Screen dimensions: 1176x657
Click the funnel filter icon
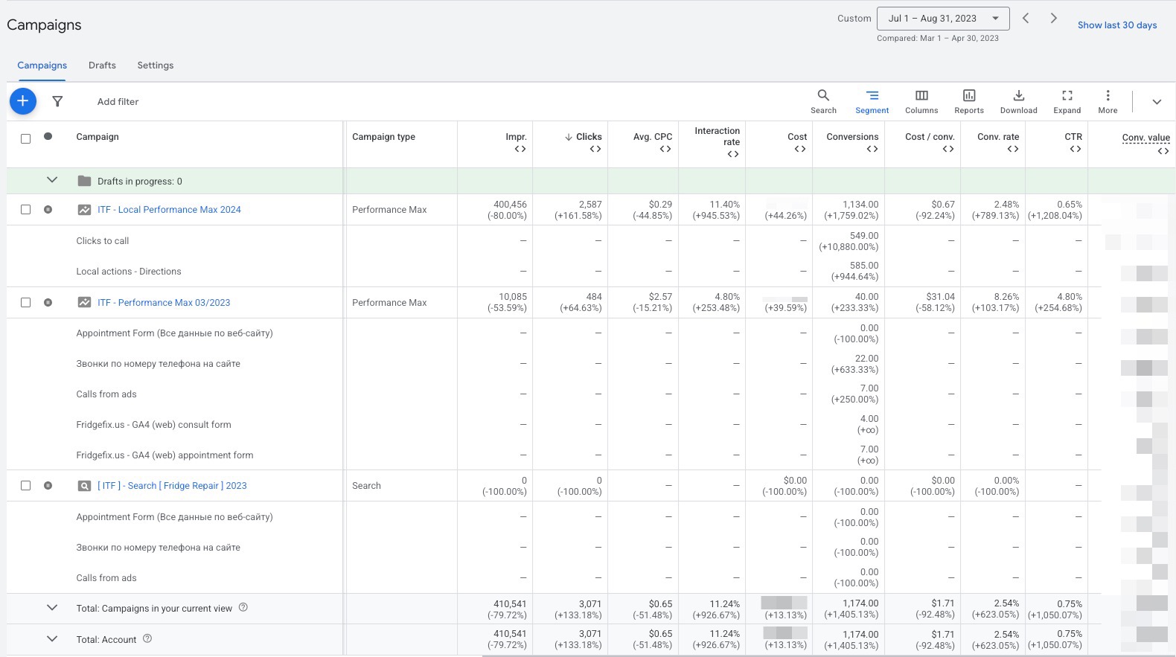point(57,101)
